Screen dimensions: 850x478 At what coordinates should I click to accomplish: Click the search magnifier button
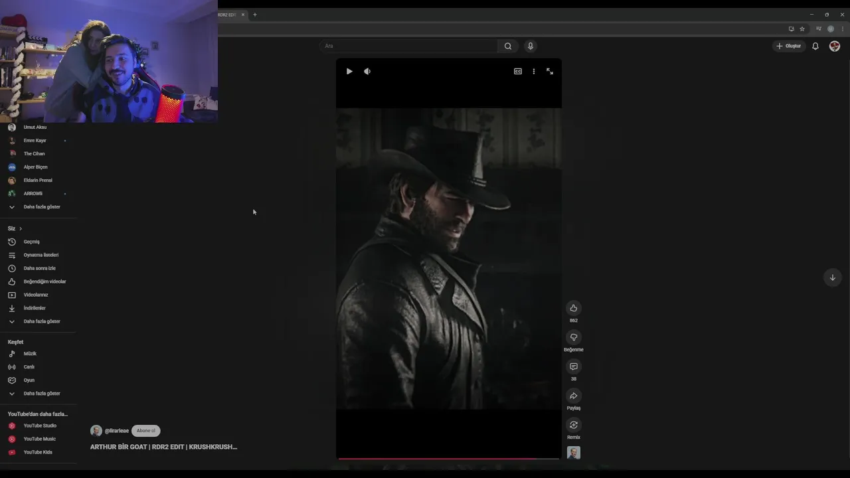[x=508, y=46]
